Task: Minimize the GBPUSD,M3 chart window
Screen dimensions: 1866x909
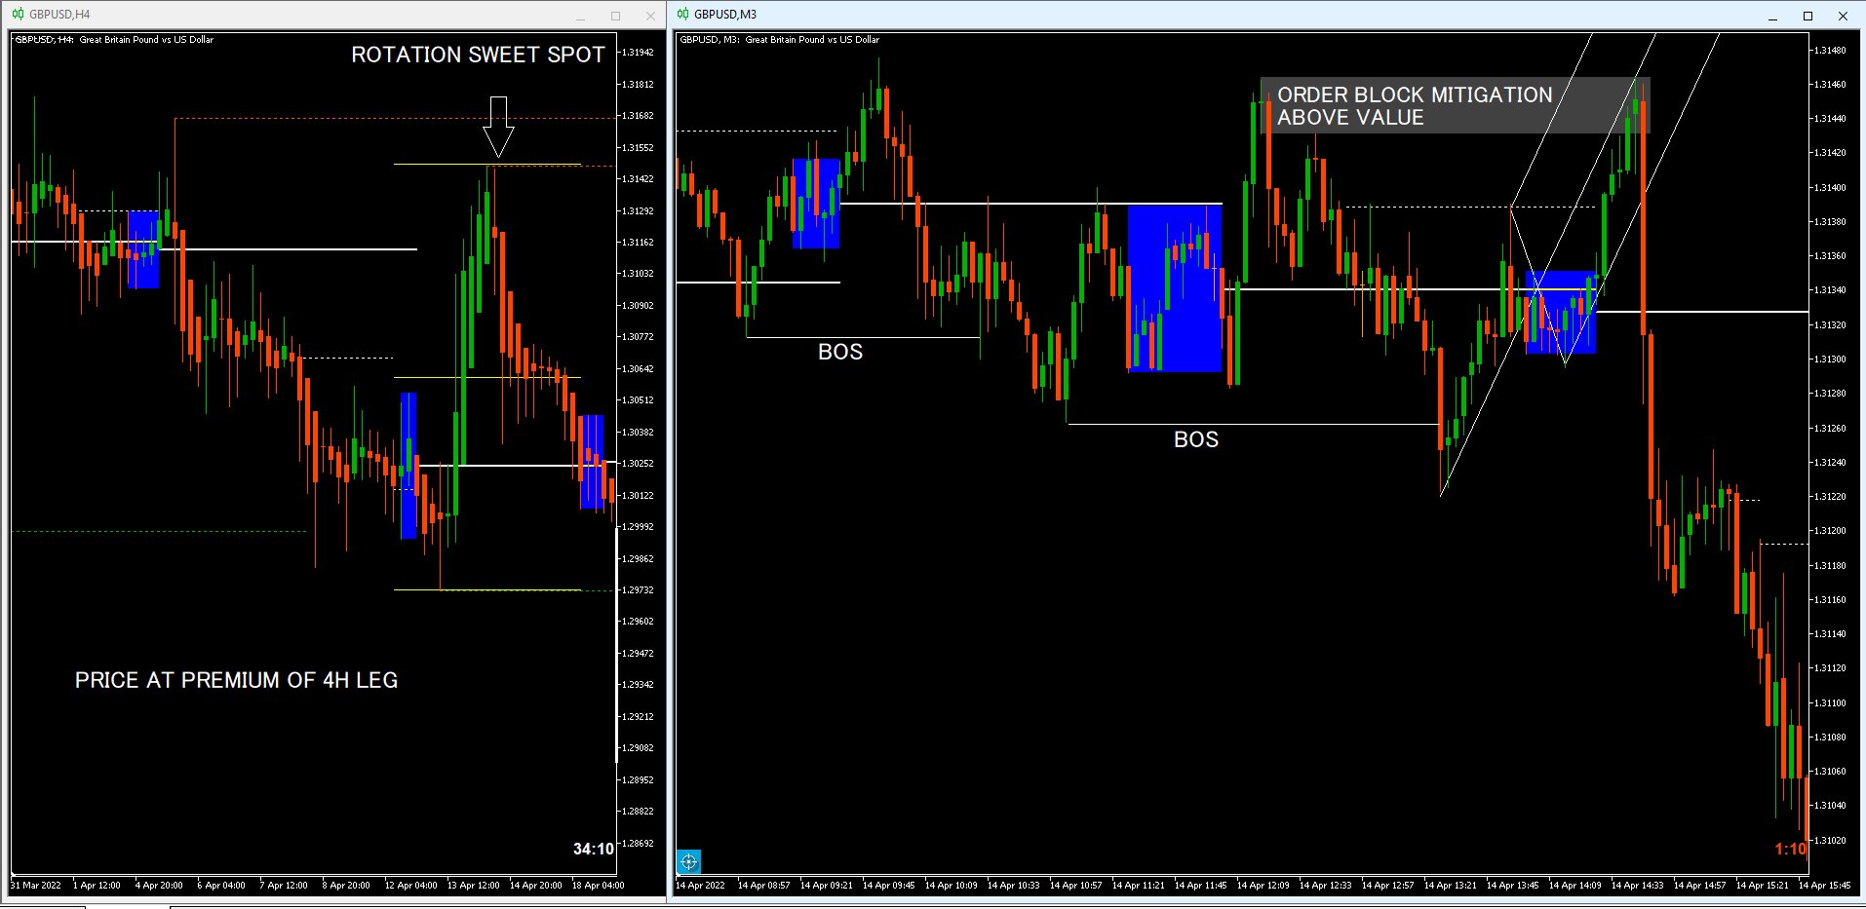Action: click(x=1772, y=16)
